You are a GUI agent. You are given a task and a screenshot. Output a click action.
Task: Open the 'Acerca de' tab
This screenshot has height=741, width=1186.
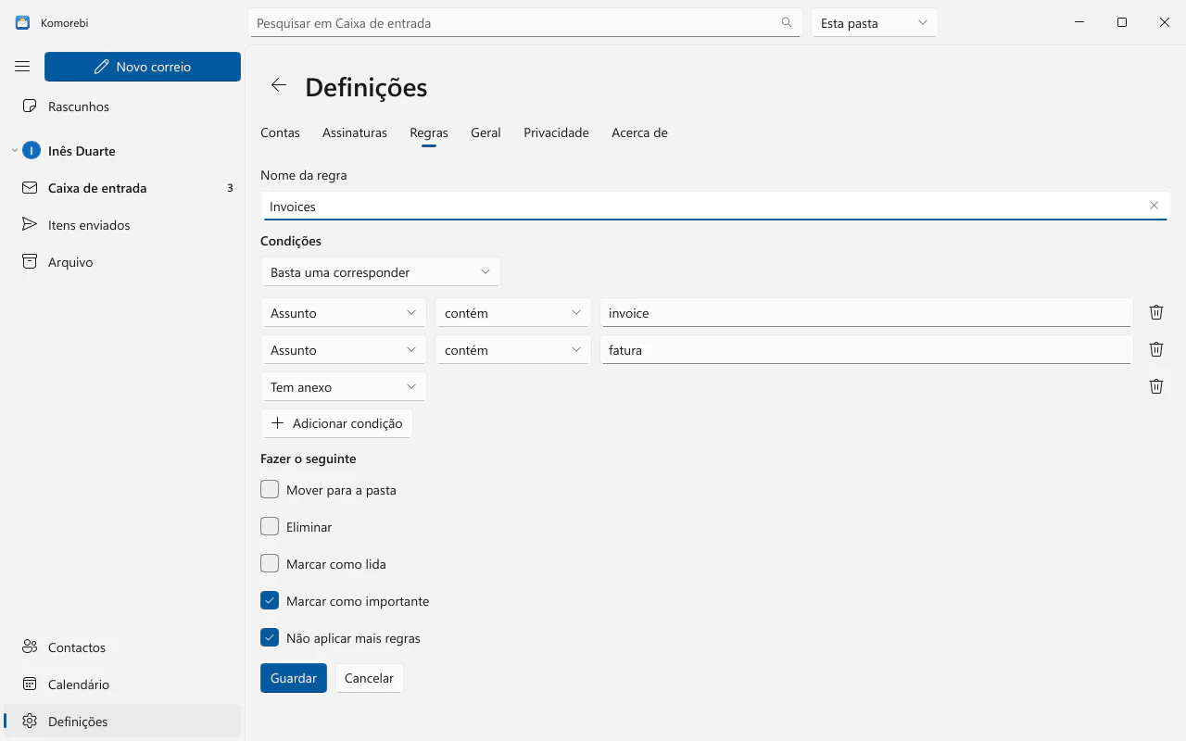639,132
